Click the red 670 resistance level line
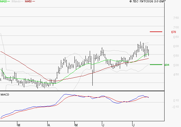Image resolution: width=181 pixels, height=127 pixels. [156, 32]
